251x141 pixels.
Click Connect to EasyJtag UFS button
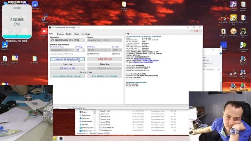coord(67,59)
